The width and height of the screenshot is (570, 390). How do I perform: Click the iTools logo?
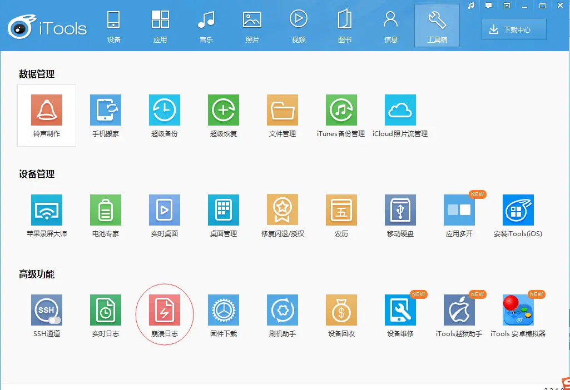click(x=47, y=27)
